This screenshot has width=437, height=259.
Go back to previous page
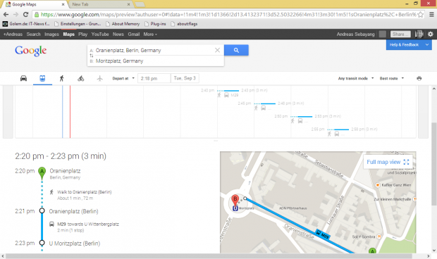coord(6,15)
